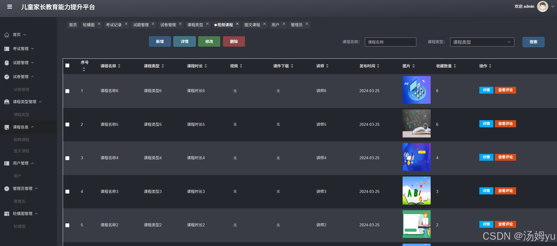
Task: Close the 轮播图 tab
Action: 99,24
